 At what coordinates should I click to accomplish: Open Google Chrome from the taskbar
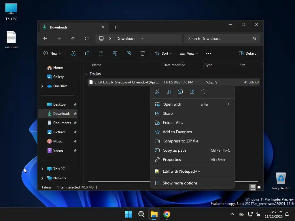coord(167,214)
